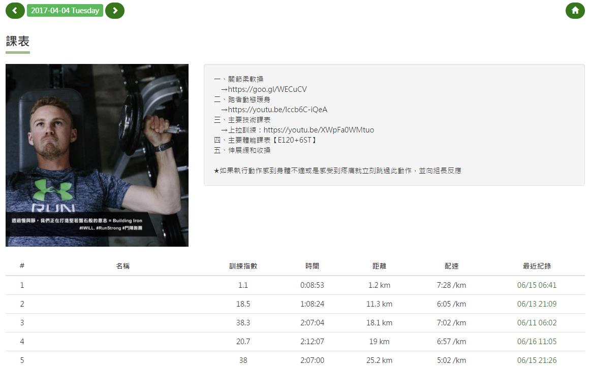This screenshot has height=368, width=589.
Task: Select time value 2:07:00
Action: (x=312, y=360)
